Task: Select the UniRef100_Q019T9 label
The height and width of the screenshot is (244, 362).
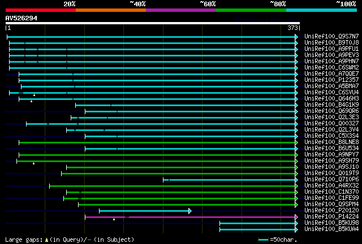Action: pos(331,173)
